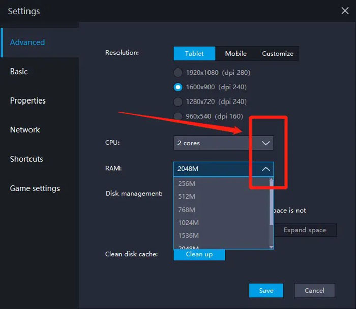Image resolution: width=356 pixels, height=309 pixels.
Task: Open the Advanced settings section
Action: (27, 42)
